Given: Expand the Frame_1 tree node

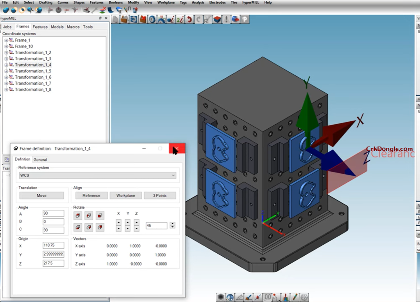Looking at the screenshot, I should click(x=6, y=40).
